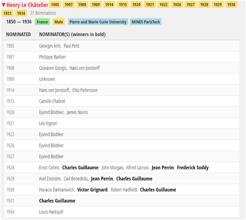
Task: Click nominator Victor Grignard
Action: 93,190
